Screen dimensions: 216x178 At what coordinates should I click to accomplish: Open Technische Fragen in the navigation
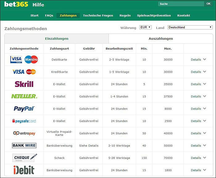point(98,15)
